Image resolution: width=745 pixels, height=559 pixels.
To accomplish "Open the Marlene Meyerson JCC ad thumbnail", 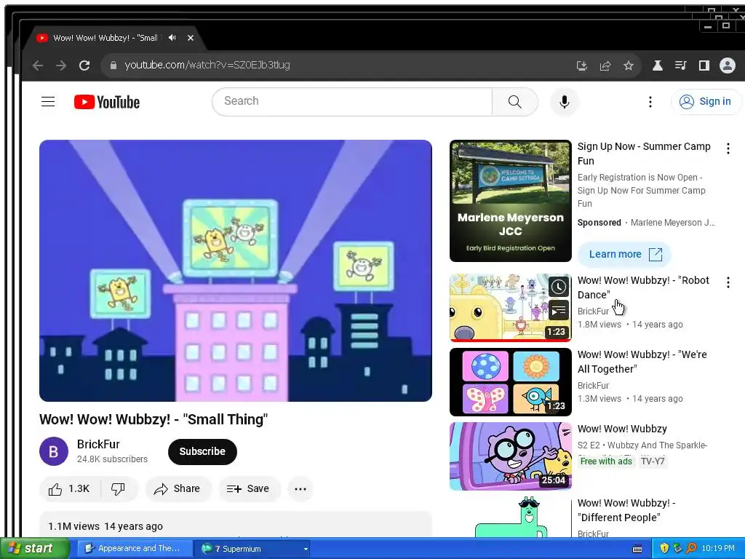I will 510,201.
